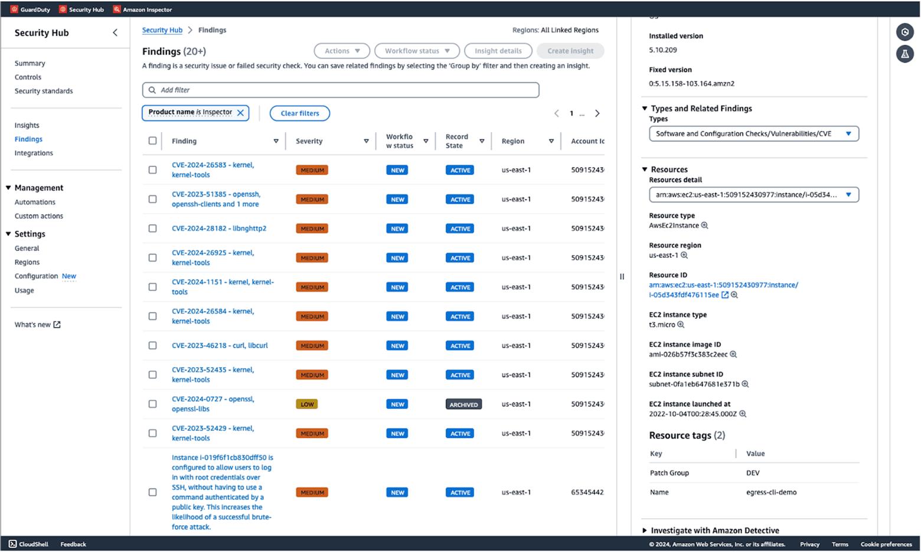Viewport: 921px width, 553px height.
Task: Click the Add filter input field
Action: tap(341, 90)
